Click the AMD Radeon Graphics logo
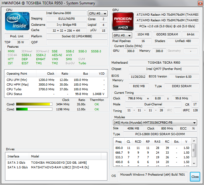 123,21
